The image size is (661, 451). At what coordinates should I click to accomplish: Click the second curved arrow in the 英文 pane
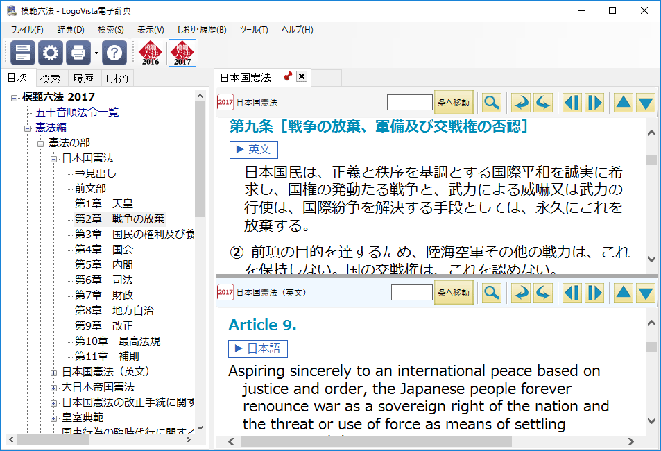pyautogui.click(x=543, y=292)
